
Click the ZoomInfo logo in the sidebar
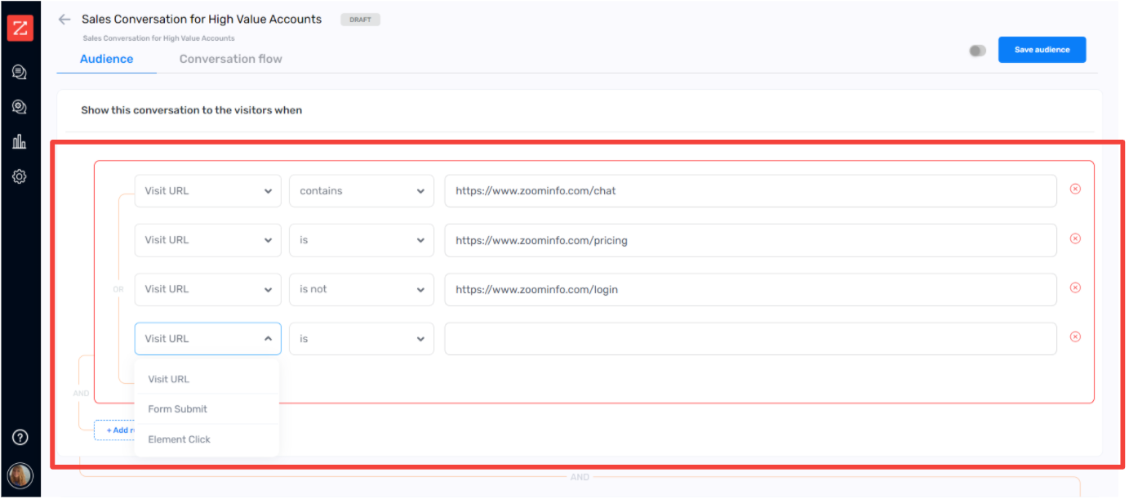[20, 27]
